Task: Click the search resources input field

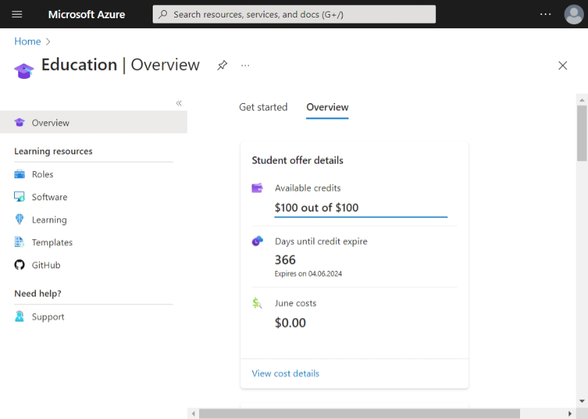Action: point(294,14)
